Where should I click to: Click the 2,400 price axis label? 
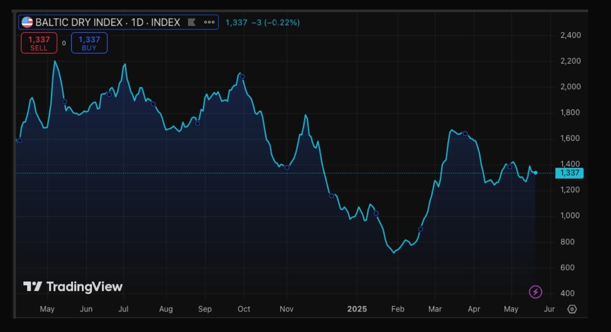pos(570,35)
